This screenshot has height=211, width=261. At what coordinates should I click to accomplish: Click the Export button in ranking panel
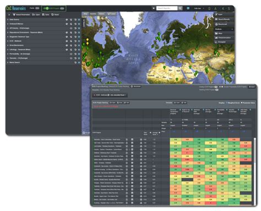coord(252,86)
